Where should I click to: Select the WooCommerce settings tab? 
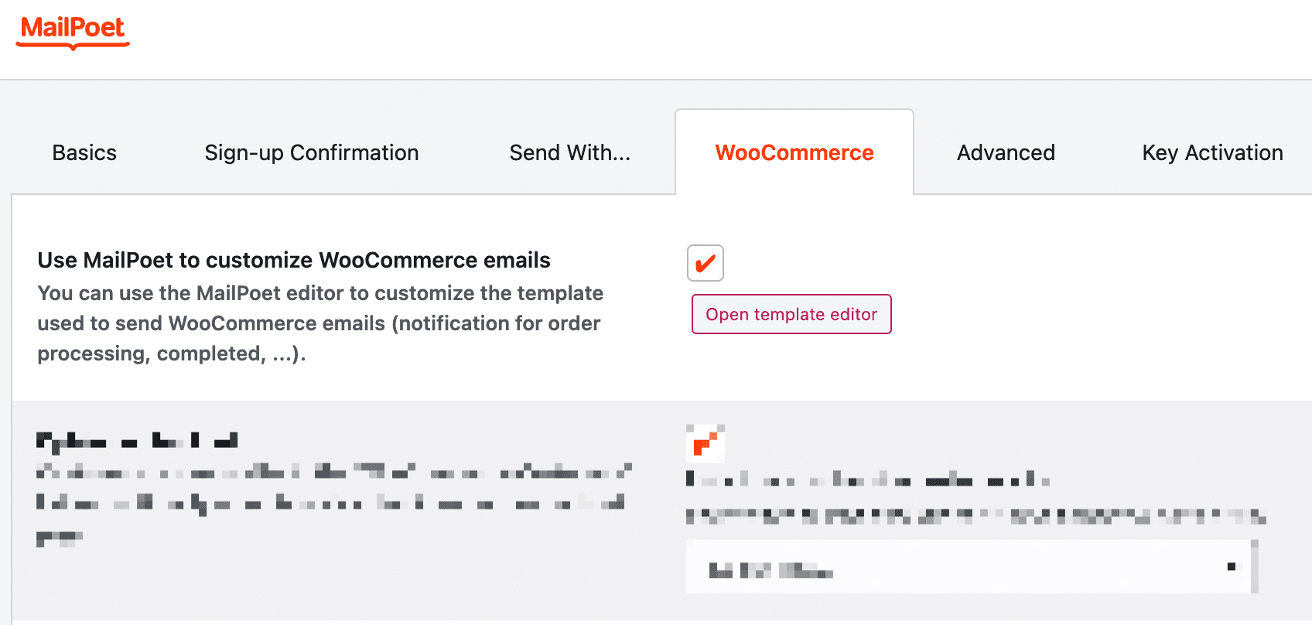[x=794, y=152]
